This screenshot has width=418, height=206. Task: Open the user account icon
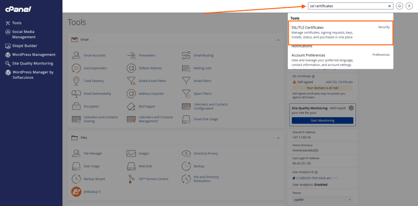point(409,6)
